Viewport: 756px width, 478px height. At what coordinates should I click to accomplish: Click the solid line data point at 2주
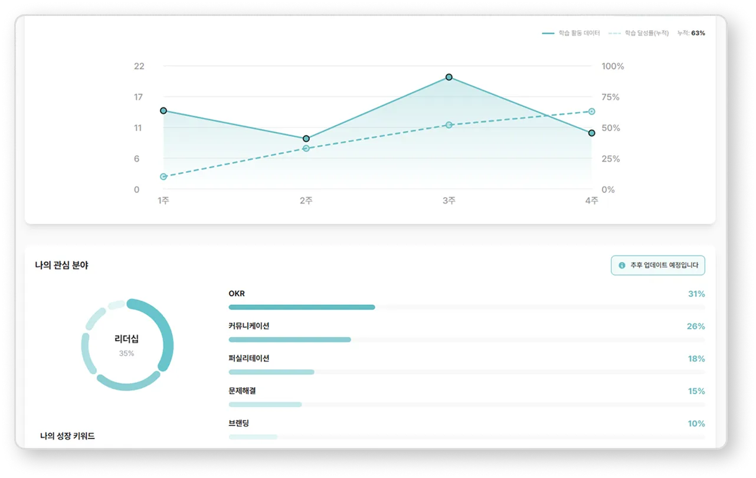coord(306,139)
